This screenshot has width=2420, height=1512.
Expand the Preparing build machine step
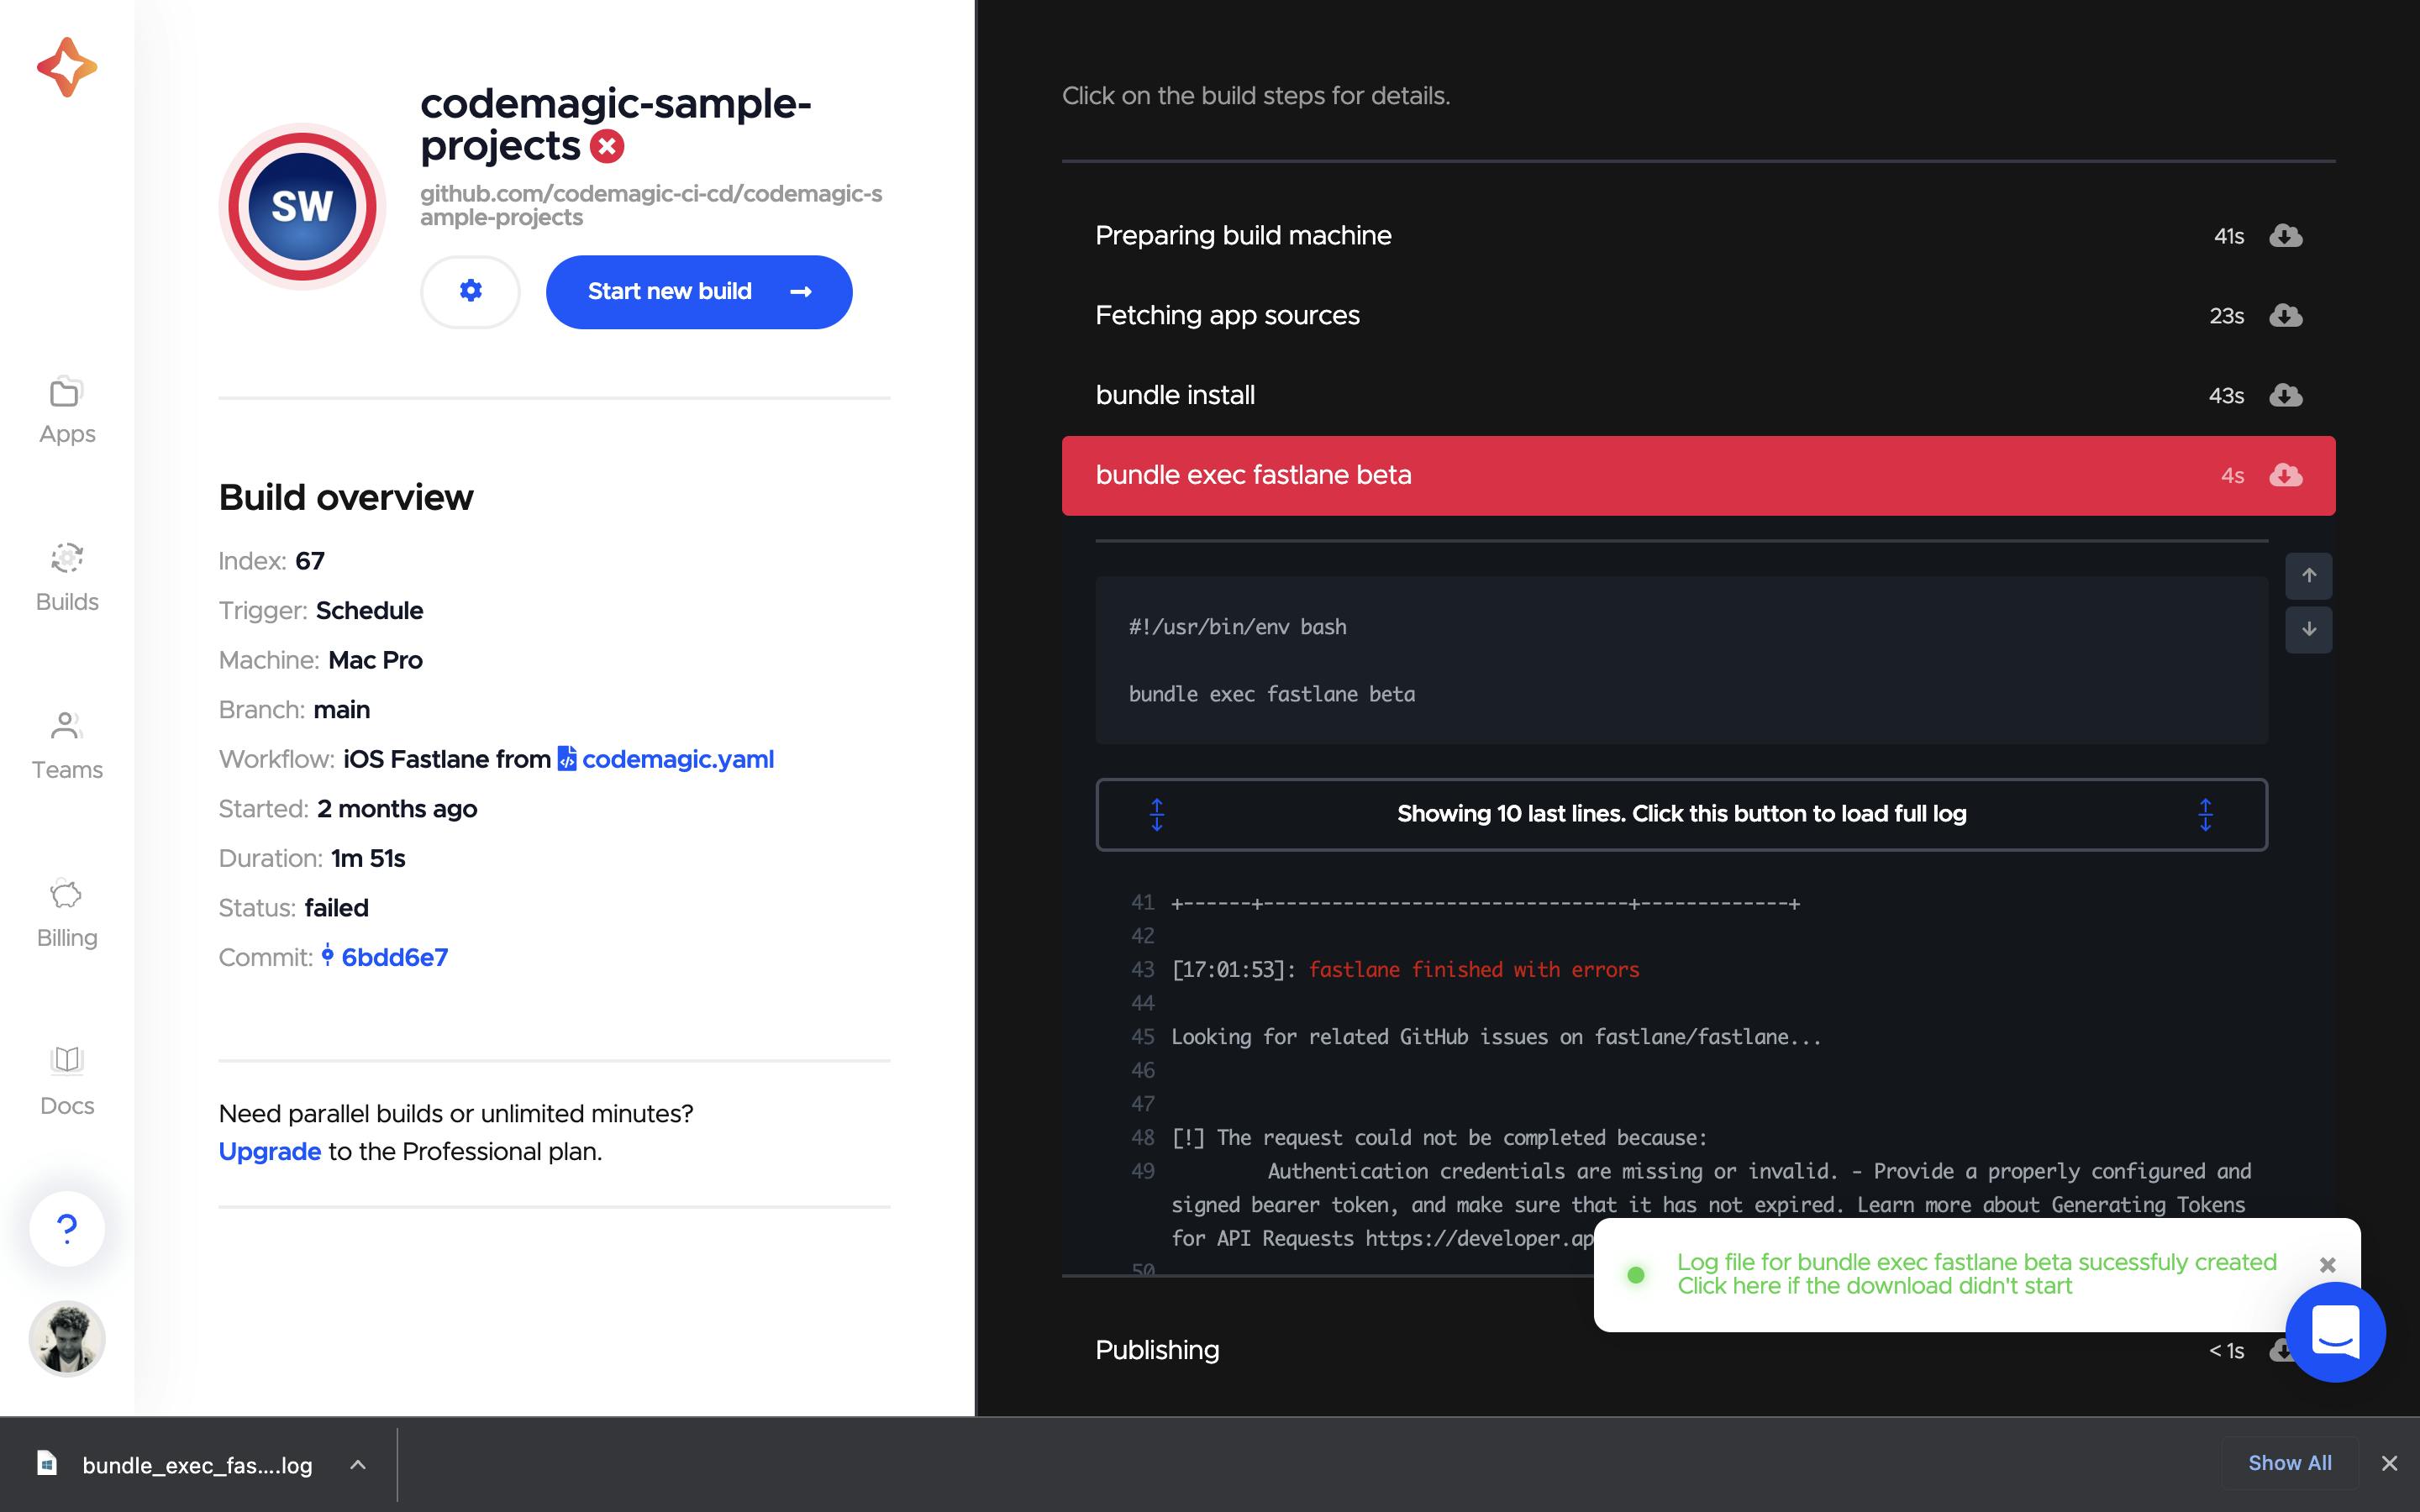[x=1243, y=236]
